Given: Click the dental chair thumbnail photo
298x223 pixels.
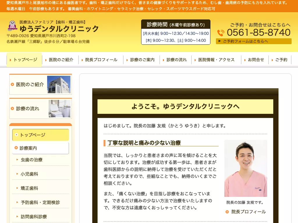Looking at the screenshot, I should [x=59, y=109].
